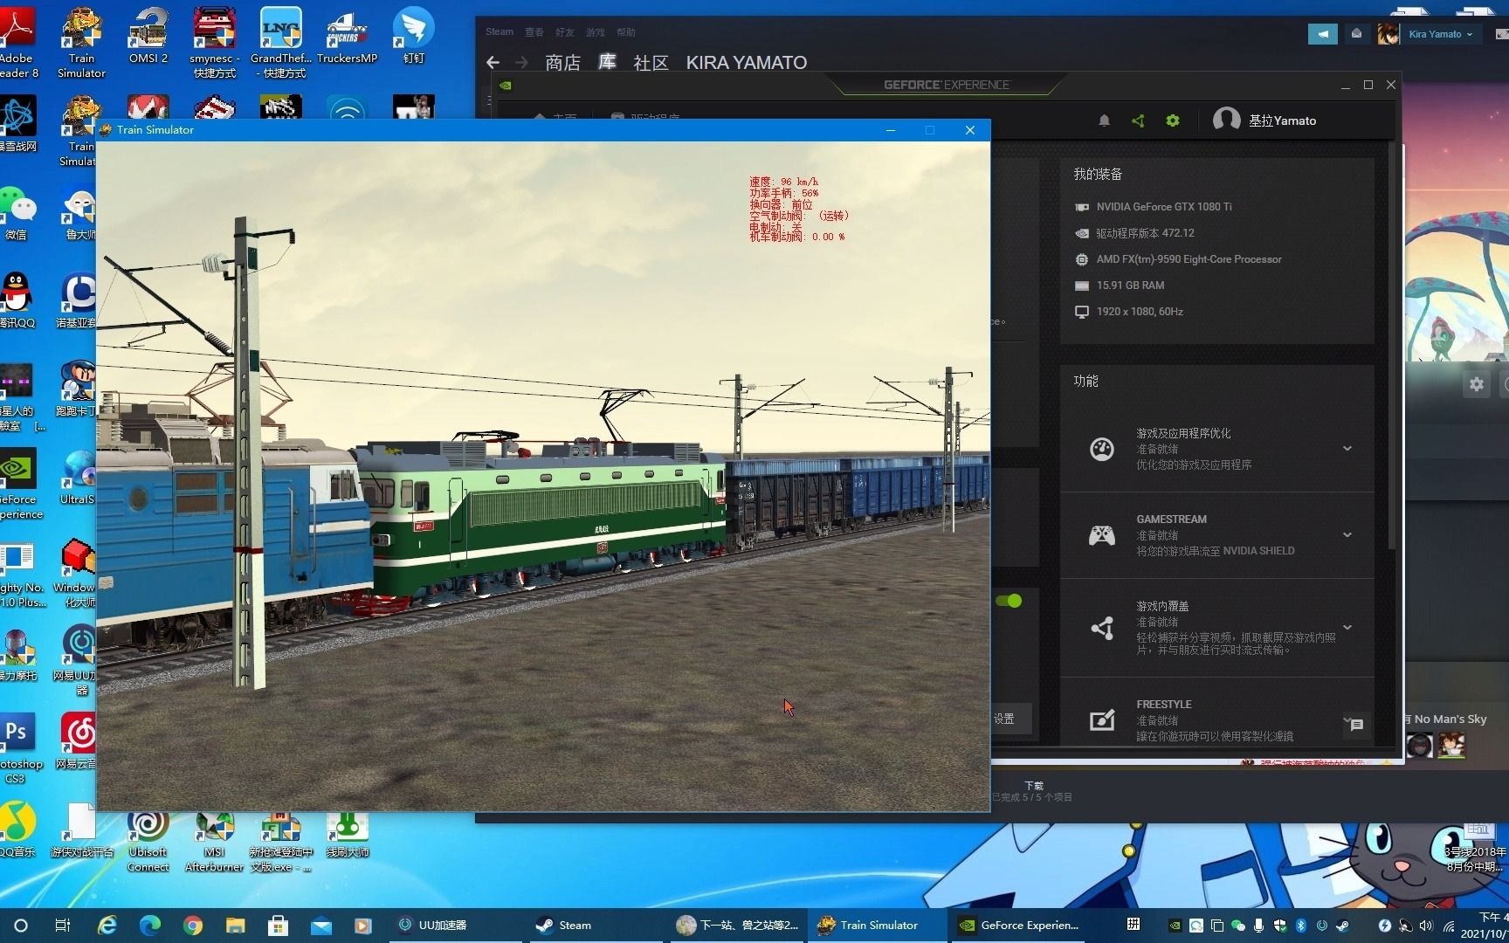
Task: Open the 线刷大师 desktop shortcut
Action: click(348, 836)
